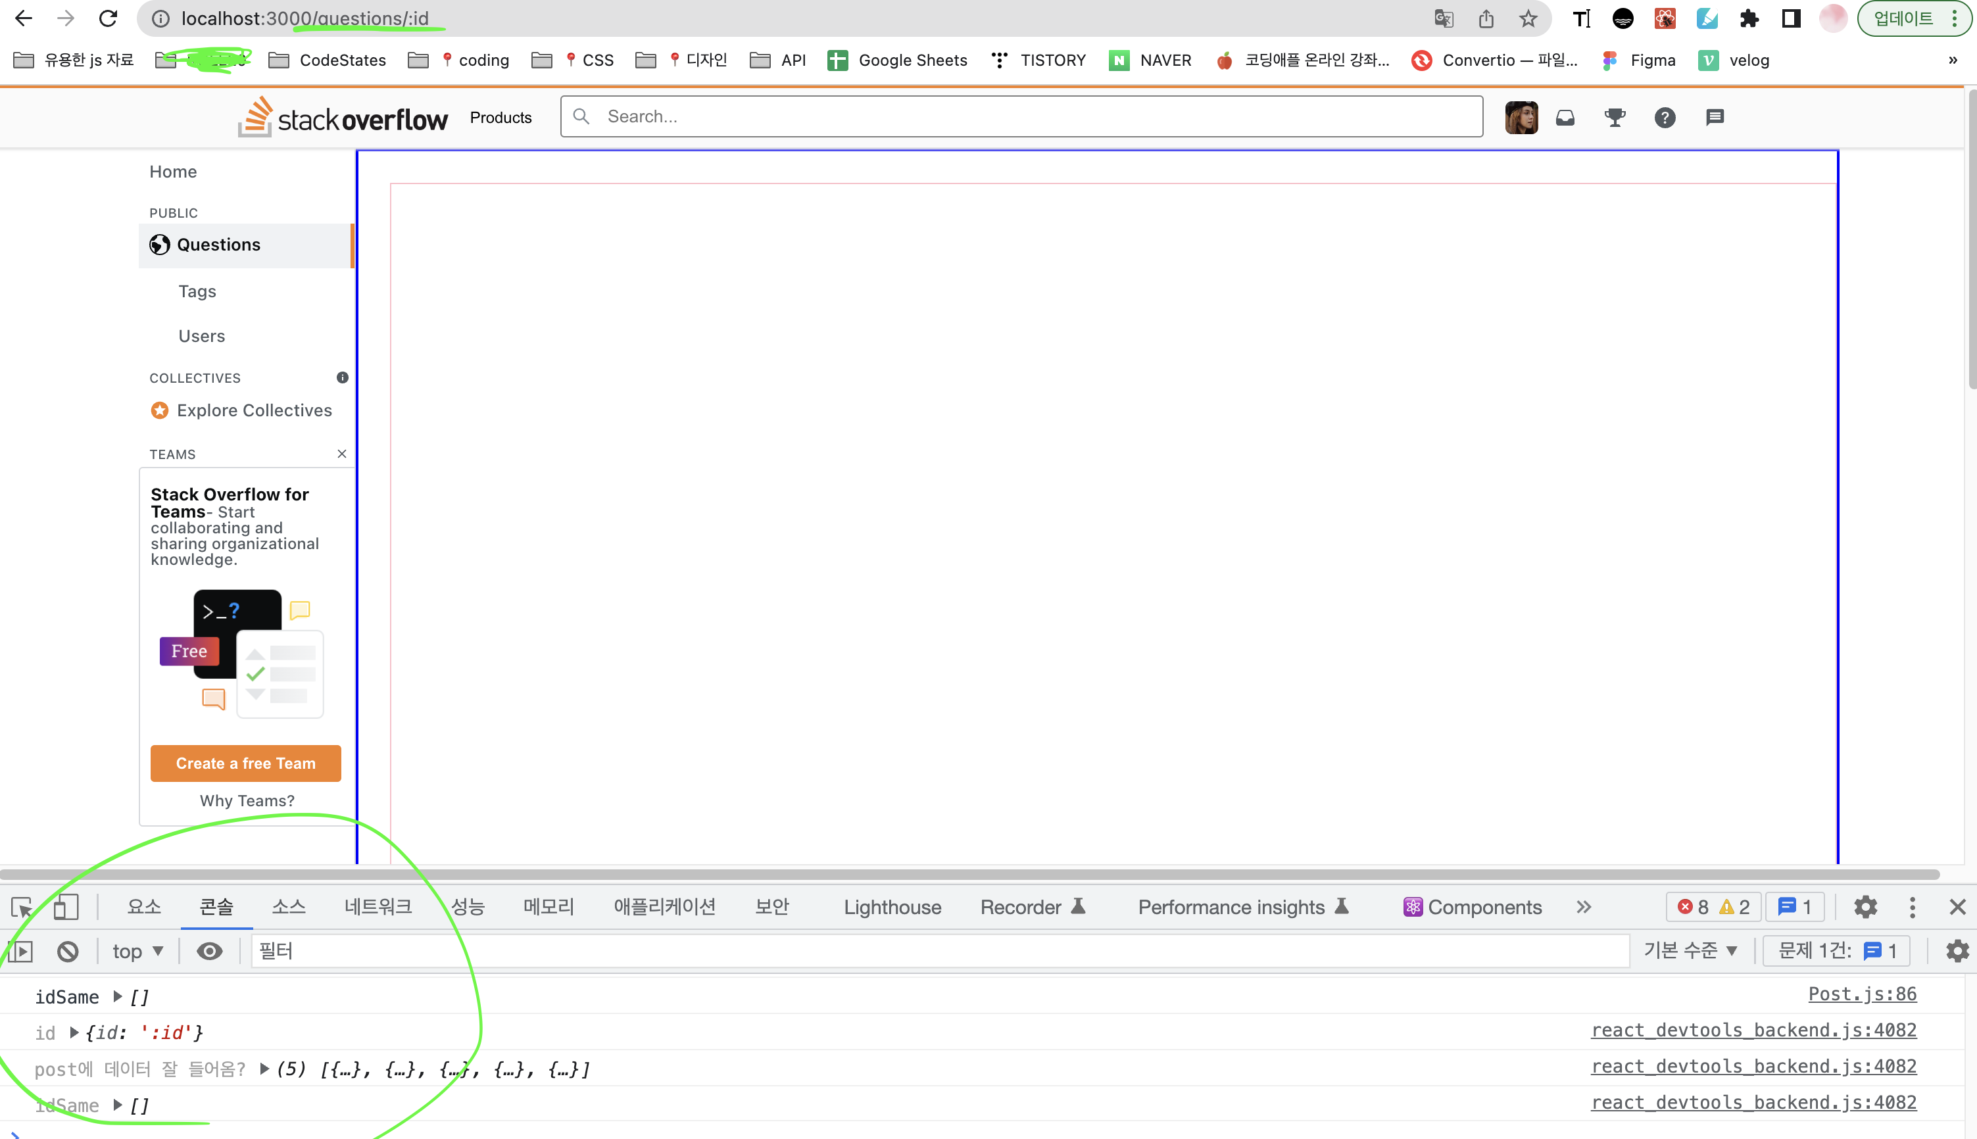Image resolution: width=1977 pixels, height=1139 pixels.
Task: Open the Figma bookmark
Action: coord(1638,61)
